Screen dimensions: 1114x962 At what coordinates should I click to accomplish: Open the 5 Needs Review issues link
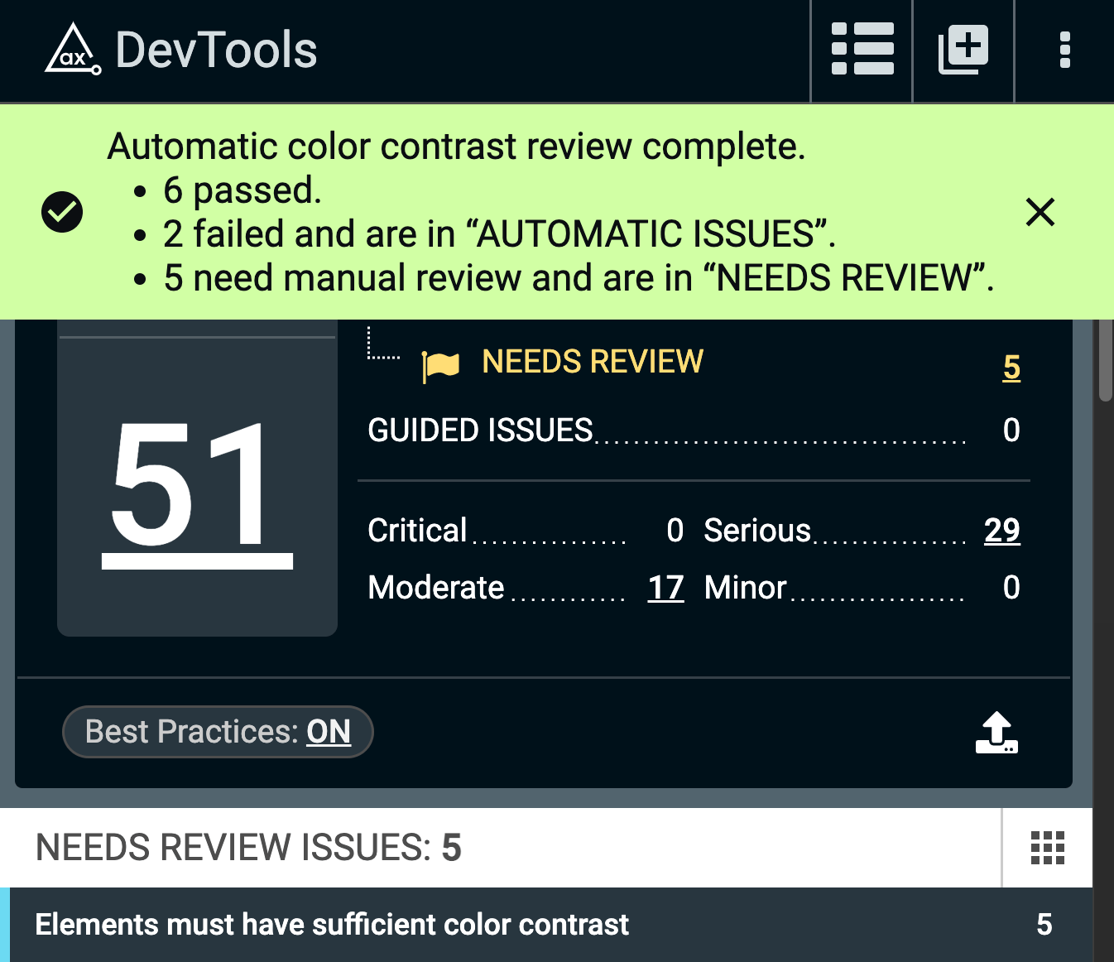pyautogui.click(x=1011, y=367)
